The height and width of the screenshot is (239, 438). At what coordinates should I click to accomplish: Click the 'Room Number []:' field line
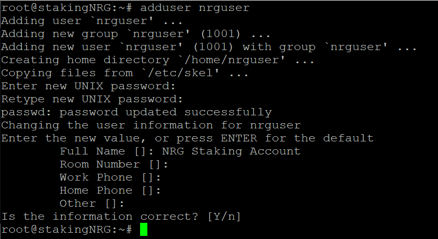pos(114,164)
